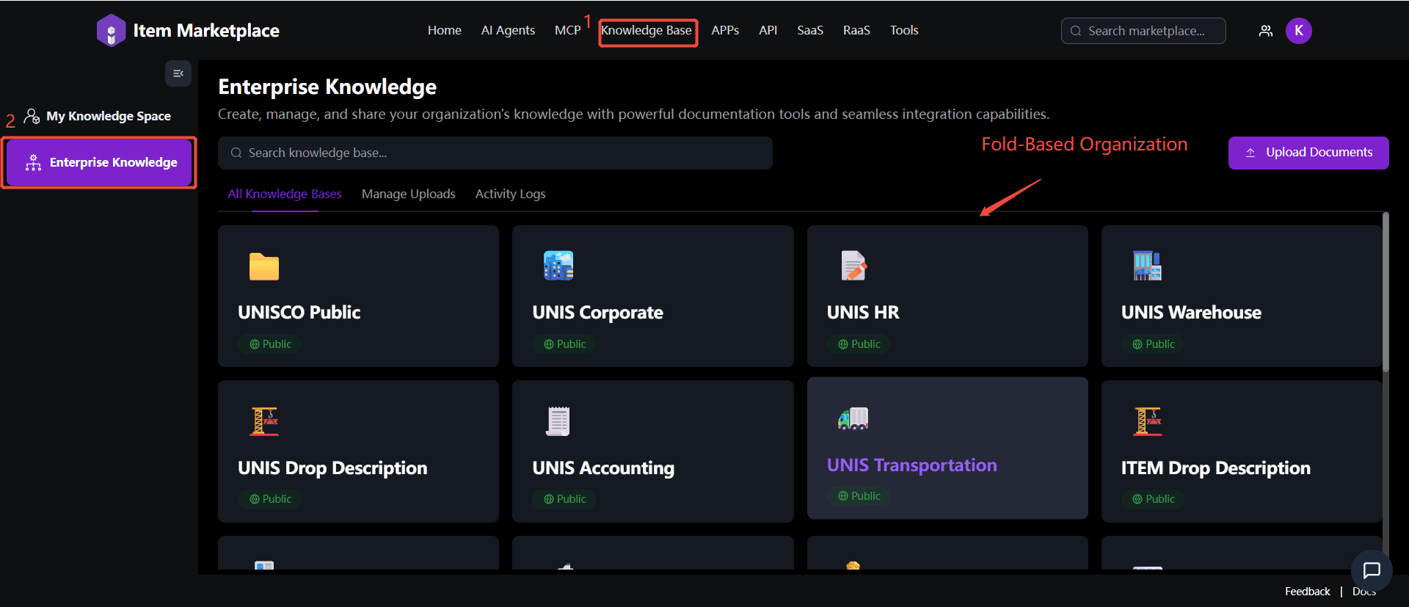Click the magnifier icon in marketplace search

tap(1076, 31)
